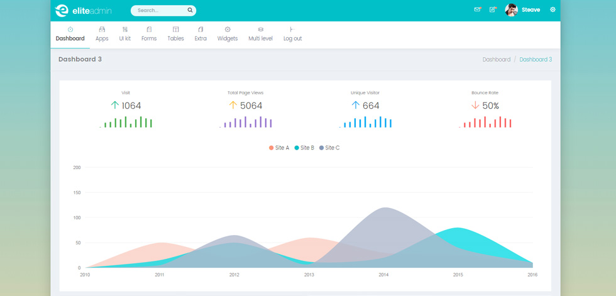Click the red Bounce Rate sparkline chart

click(x=485, y=122)
